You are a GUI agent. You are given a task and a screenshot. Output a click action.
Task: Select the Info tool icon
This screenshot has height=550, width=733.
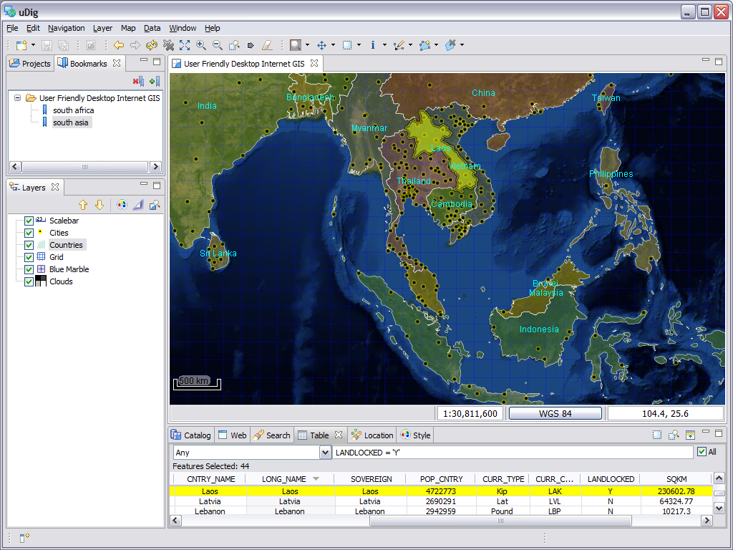(373, 45)
